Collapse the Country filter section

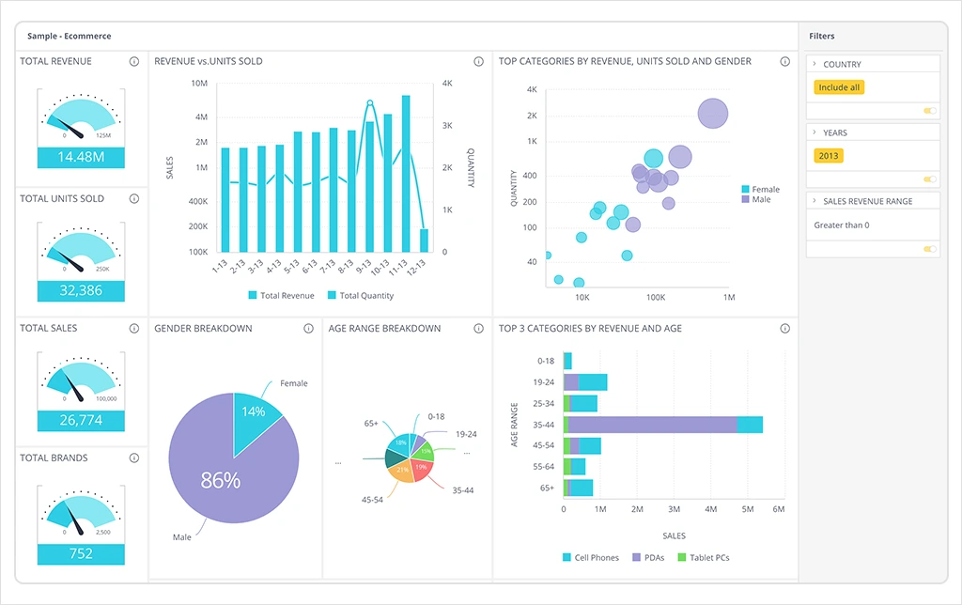pyautogui.click(x=815, y=65)
